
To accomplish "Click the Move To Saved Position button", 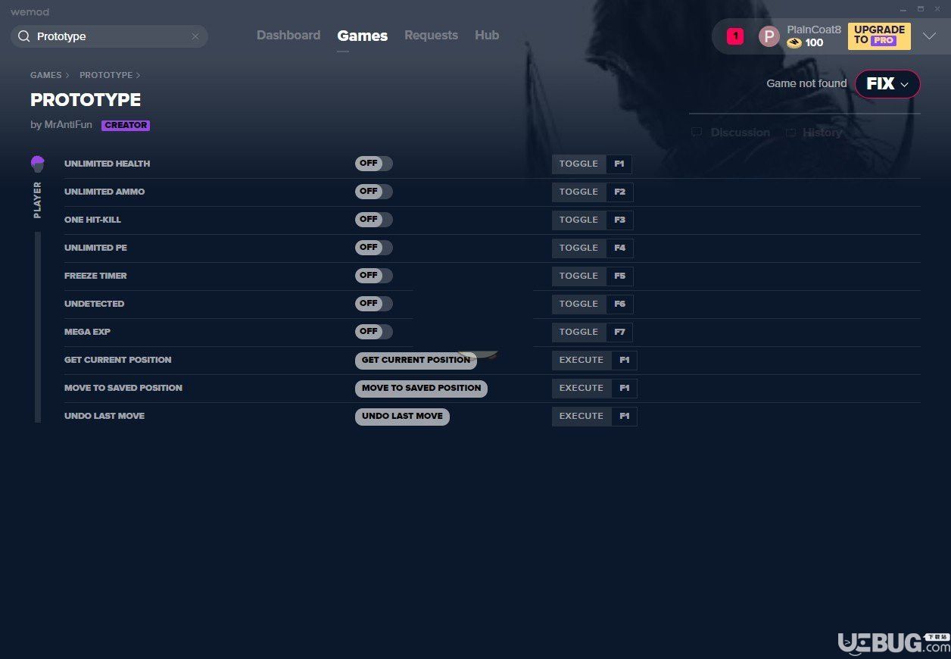I will [x=421, y=389].
